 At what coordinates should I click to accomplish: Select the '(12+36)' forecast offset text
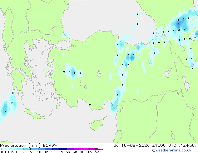tap(188, 146)
